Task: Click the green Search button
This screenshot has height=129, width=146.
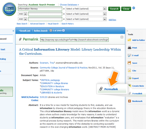Action: (114, 9)
